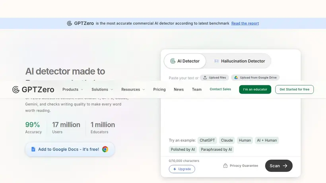326x183 pixels.
Task: Open the Solutions menu
Action: pyautogui.click(x=102, y=89)
